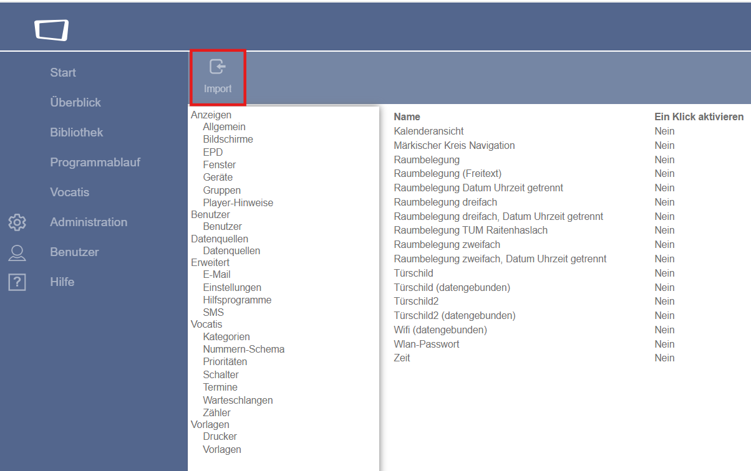Open Fenster under Anzeigen

(x=220, y=165)
